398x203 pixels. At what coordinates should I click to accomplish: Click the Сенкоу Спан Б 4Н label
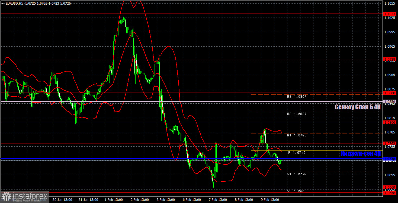(x=358, y=107)
